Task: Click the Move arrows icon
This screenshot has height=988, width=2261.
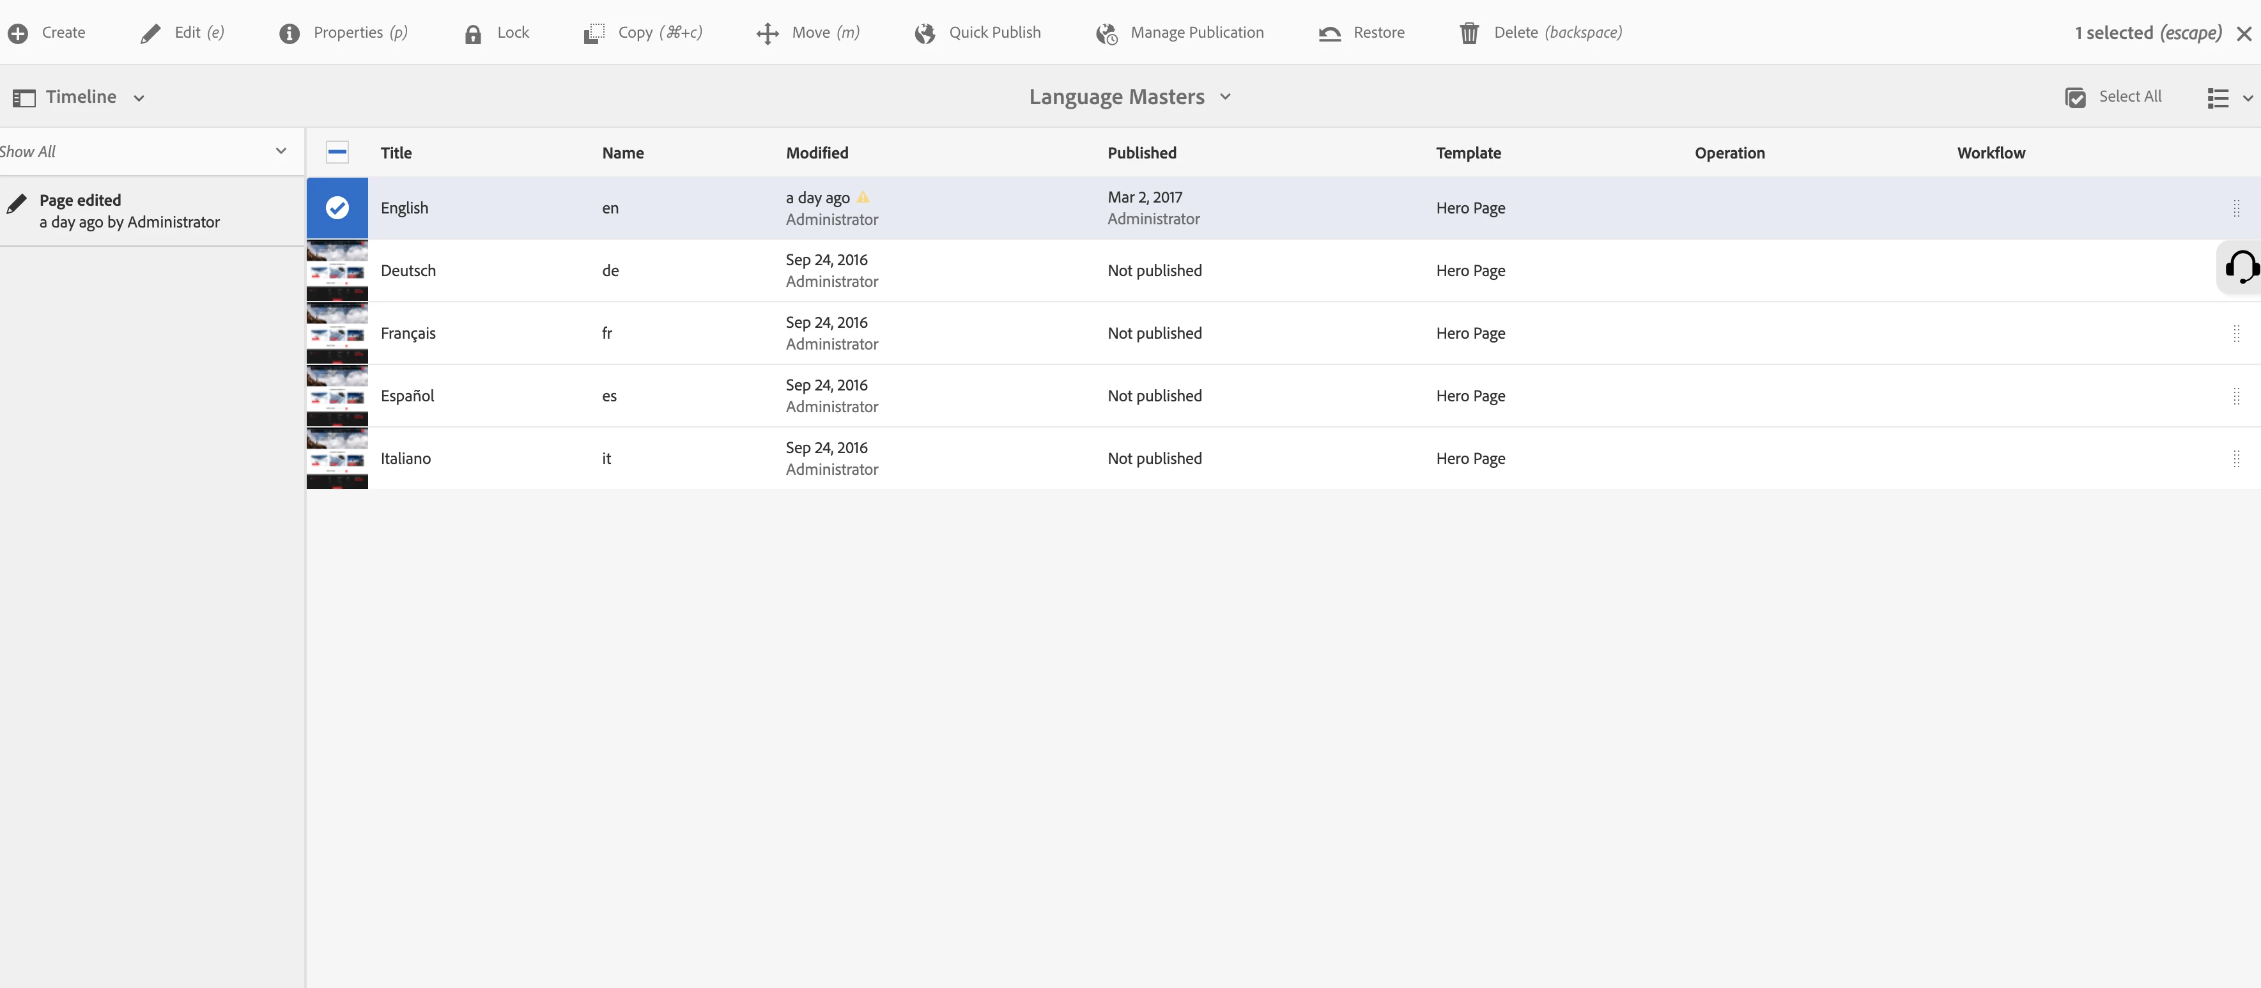Action: pyautogui.click(x=767, y=33)
